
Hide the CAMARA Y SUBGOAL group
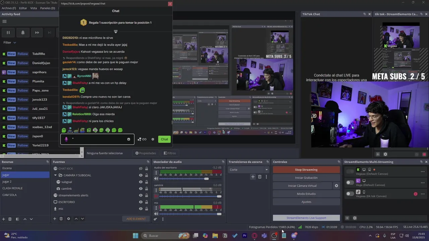141,175
